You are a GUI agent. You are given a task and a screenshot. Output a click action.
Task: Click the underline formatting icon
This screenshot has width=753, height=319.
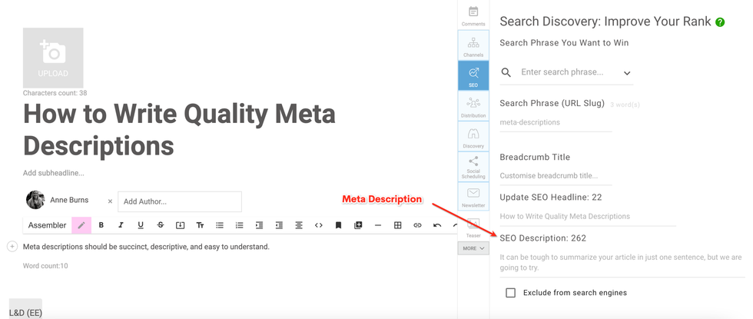click(141, 225)
